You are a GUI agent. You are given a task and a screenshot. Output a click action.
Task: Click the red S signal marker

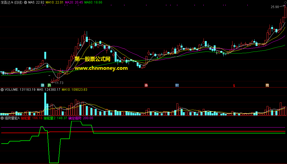(x=234, y=85)
